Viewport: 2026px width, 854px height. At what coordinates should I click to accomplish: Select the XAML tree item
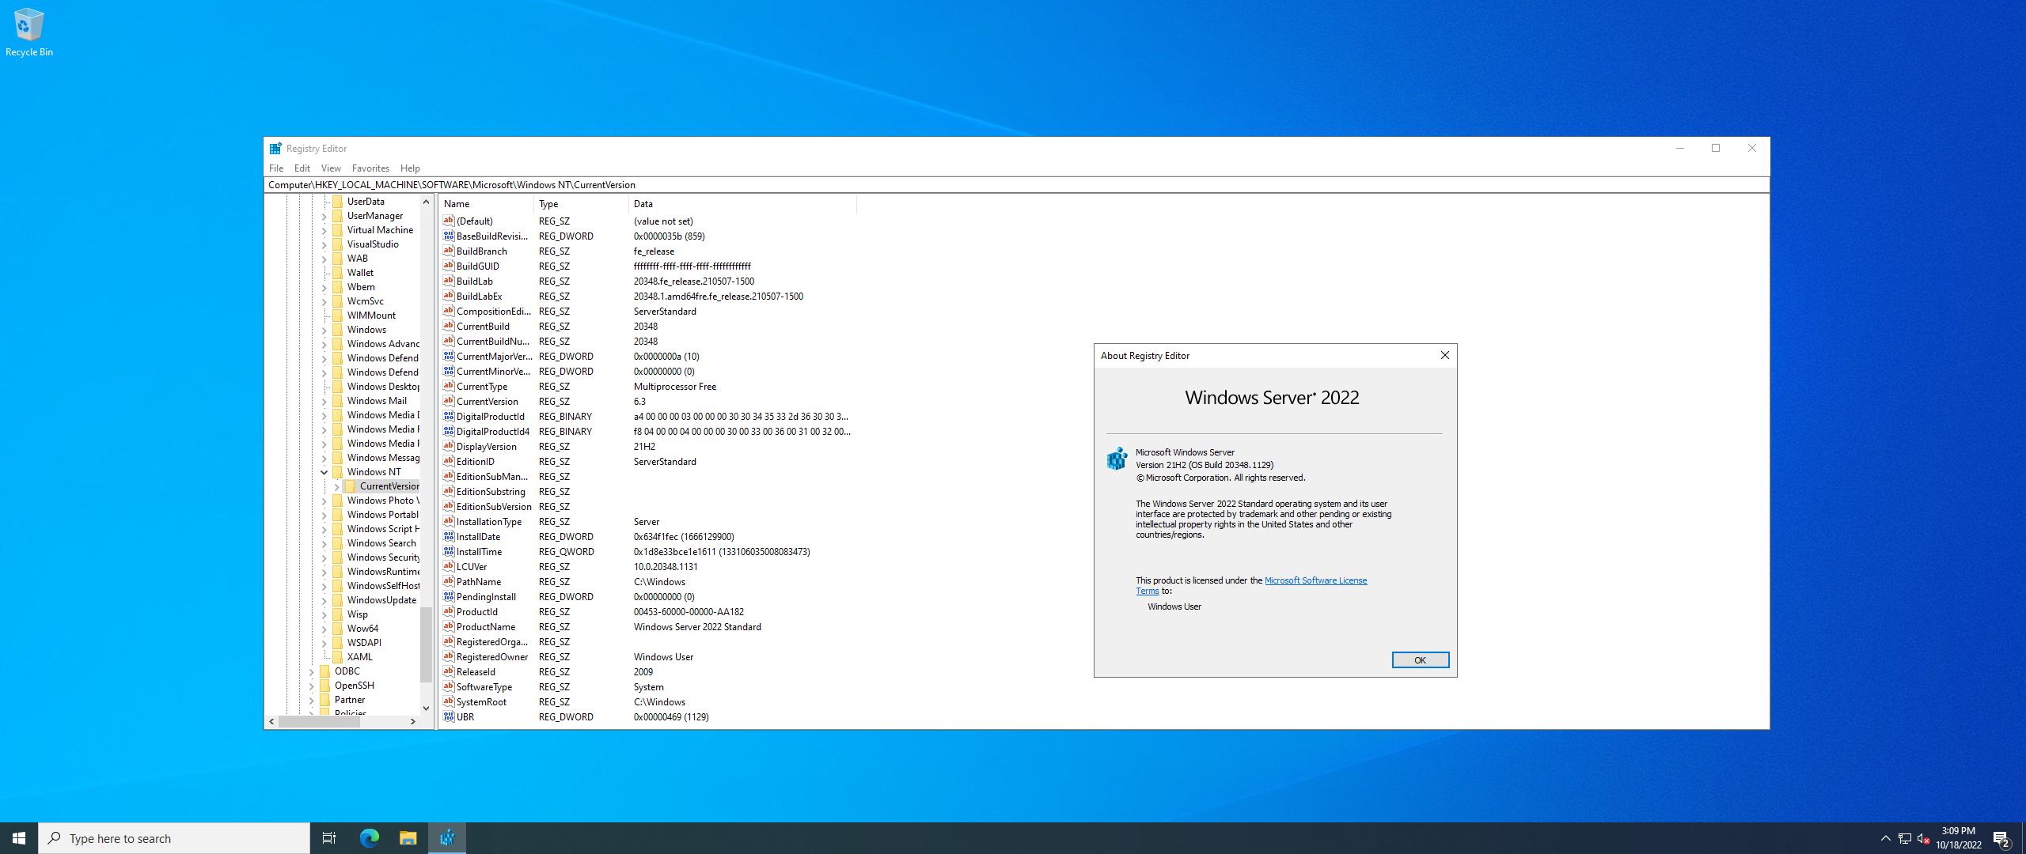pos(359,656)
